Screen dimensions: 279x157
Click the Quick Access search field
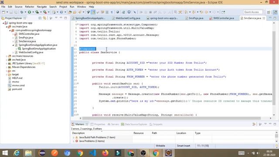(x=253, y=12)
